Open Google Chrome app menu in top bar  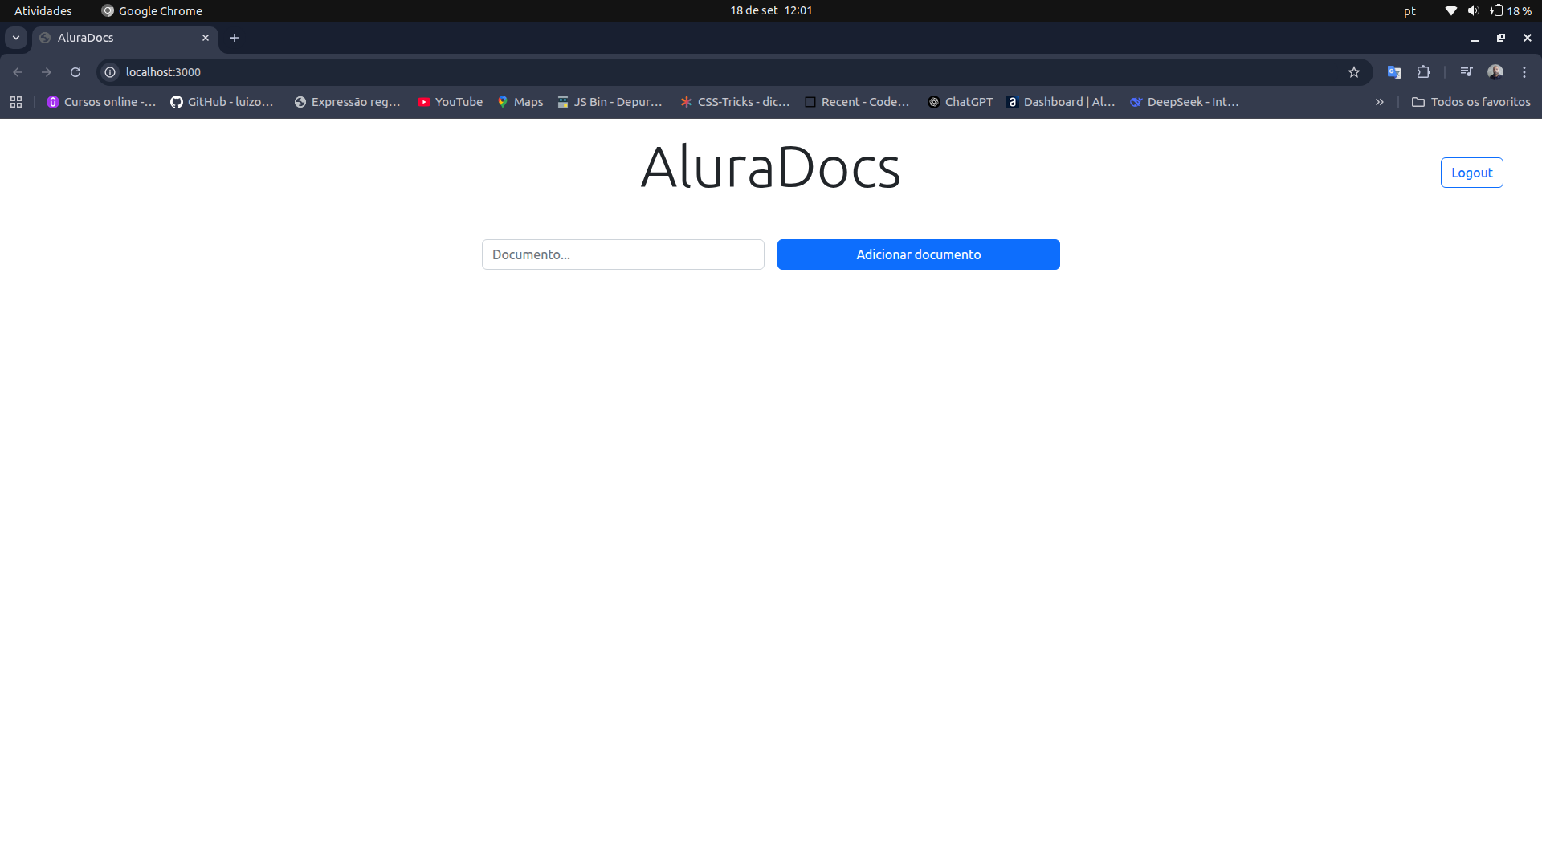[x=152, y=10]
